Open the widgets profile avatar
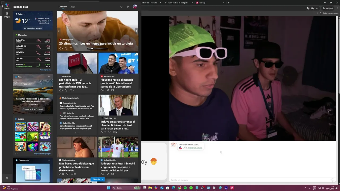The image size is (340, 191). [x=135, y=7]
